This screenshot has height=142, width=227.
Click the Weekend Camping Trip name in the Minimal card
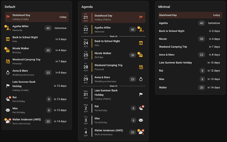[173, 47]
